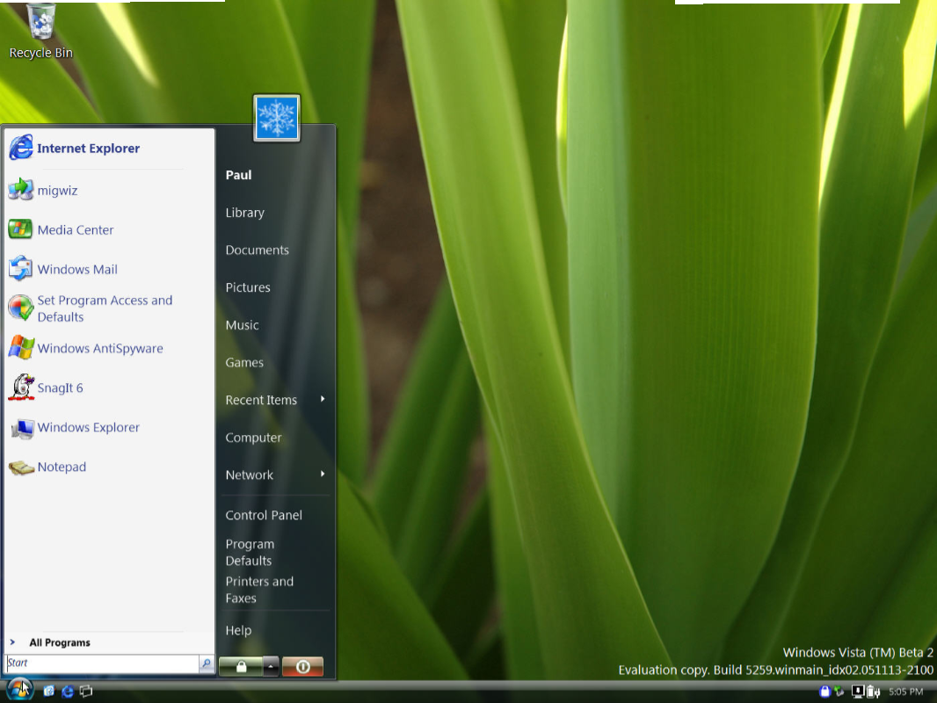Viewport: 937px width, 703px height.
Task: Click the Start orb button
Action: [x=20, y=690]
